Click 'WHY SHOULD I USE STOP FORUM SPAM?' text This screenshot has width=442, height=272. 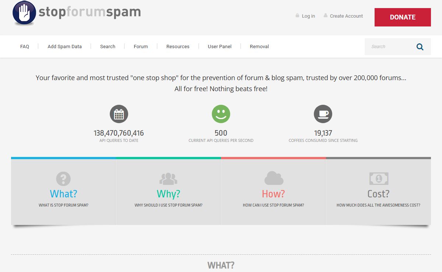168,205
